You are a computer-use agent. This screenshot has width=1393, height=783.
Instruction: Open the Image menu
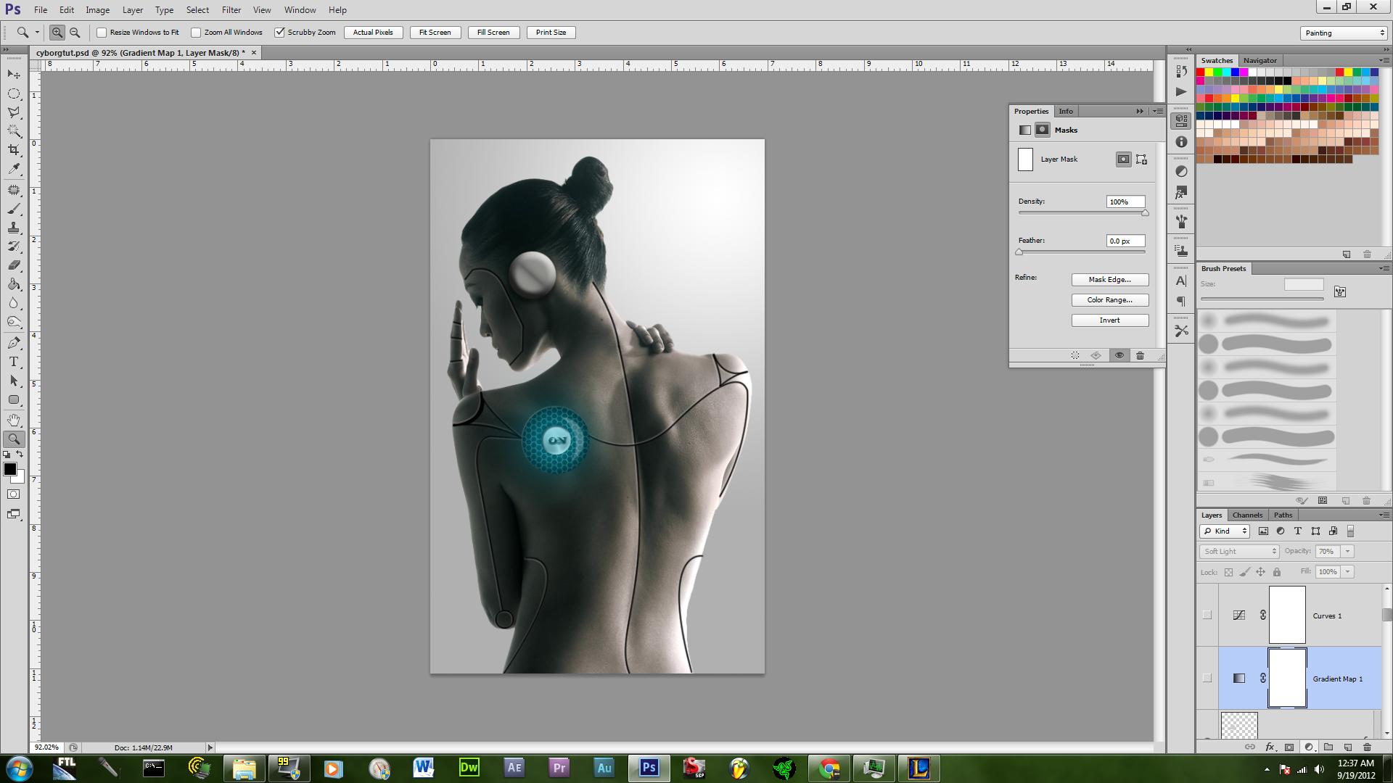pyautogui.click(x=98, y=10)
